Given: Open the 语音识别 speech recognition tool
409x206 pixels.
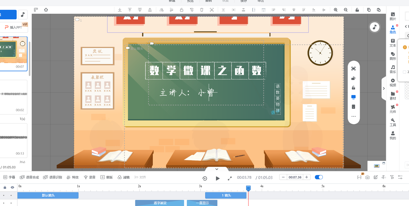Looking at the screenshot, I should (x=52, y=177).
